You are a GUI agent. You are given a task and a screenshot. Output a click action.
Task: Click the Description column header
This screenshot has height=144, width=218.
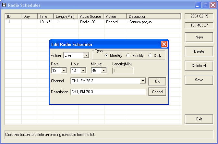154,17
